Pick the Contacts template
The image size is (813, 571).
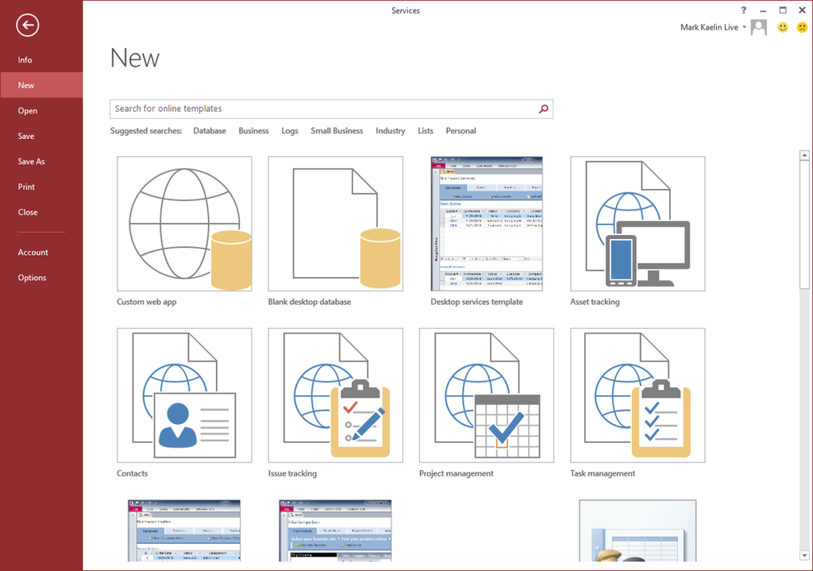pyautogui.click(x=184, y=395)
